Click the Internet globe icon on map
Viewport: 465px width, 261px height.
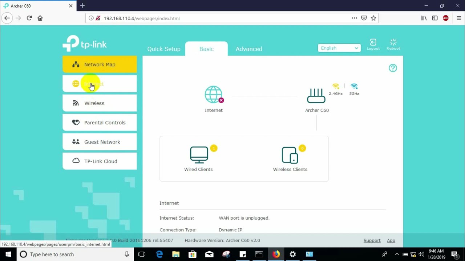pos(214,95)
